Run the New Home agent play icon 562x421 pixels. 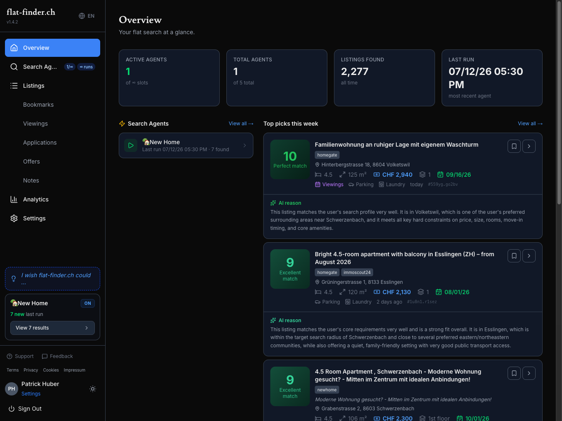tap(131, 145)
